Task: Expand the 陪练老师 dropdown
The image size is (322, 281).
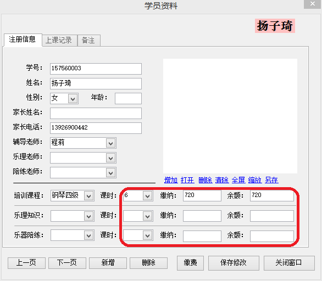Action: coord(110,173)
